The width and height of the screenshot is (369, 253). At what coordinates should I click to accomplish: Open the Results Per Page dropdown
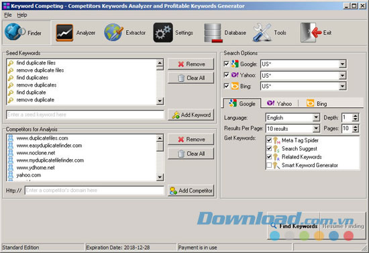316,128
